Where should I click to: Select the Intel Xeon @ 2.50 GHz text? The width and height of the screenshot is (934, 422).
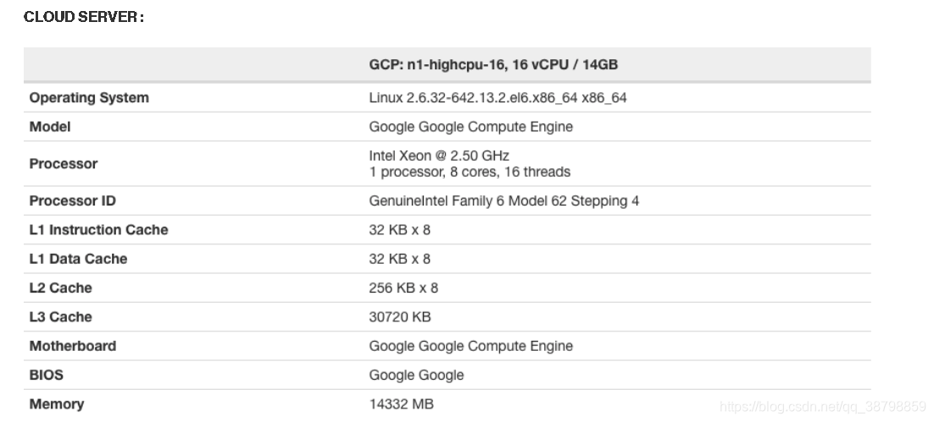point(439,156)
